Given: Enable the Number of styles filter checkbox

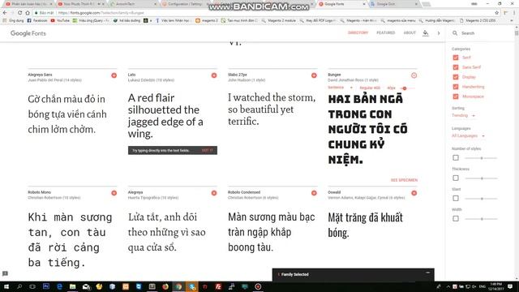Looking at the screenshot, I should point(456,158).
